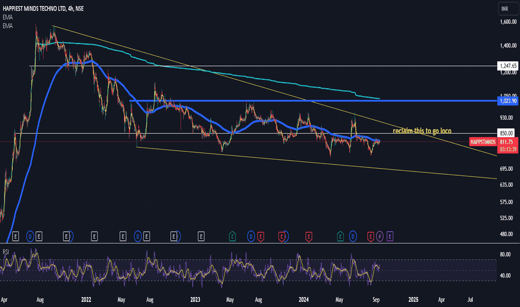Click the red E marker above 2024 label
The height and width of the screenshot is (307, 520).
309,236
